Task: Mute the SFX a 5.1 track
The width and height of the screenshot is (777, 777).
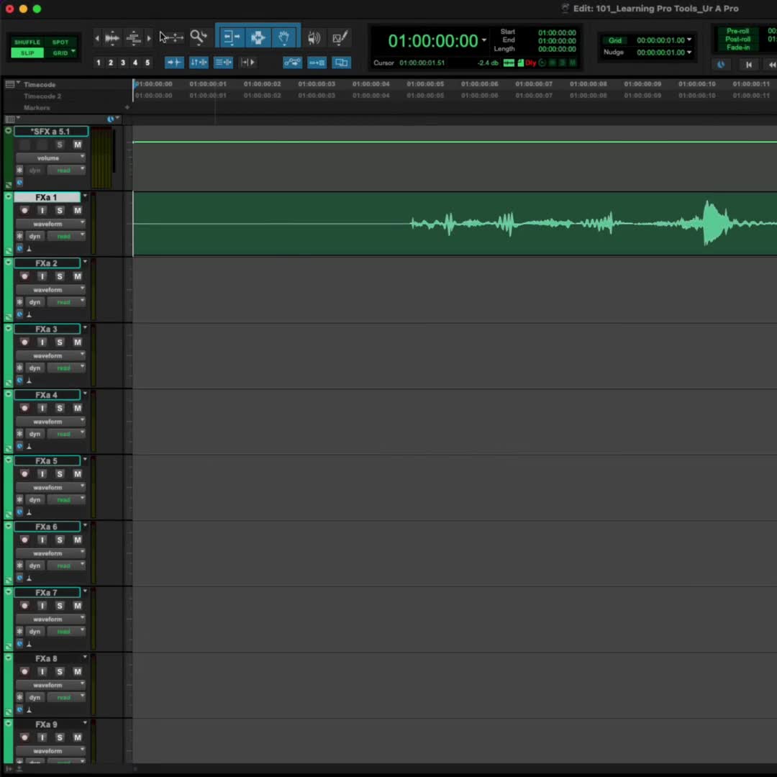Action: [x=77, y=145]
